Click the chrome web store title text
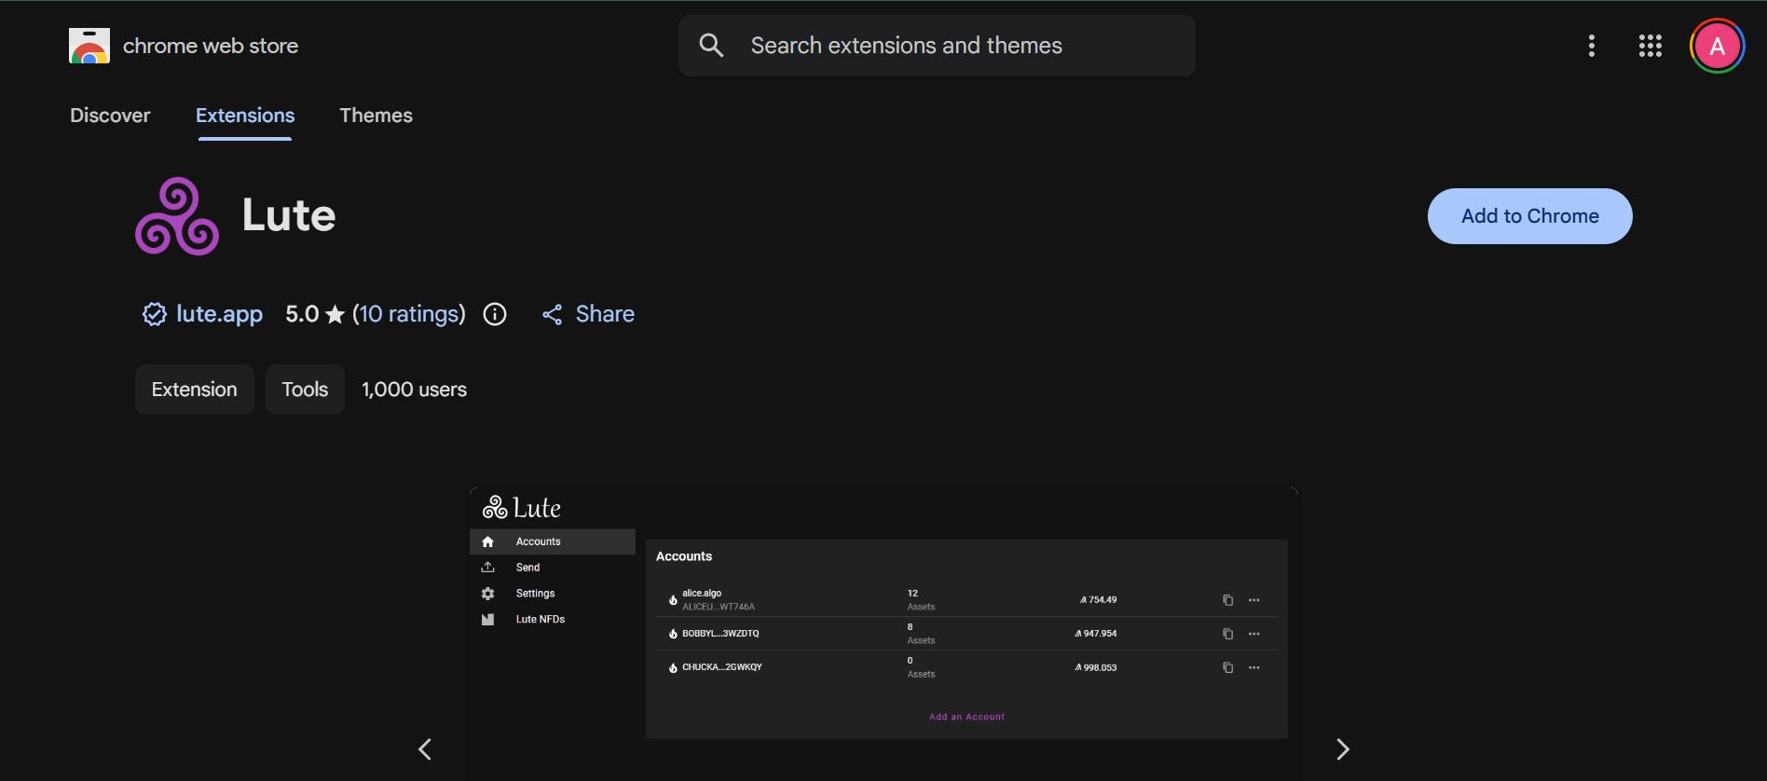The width and height of the screenshot is (1767, 781). 211,46
